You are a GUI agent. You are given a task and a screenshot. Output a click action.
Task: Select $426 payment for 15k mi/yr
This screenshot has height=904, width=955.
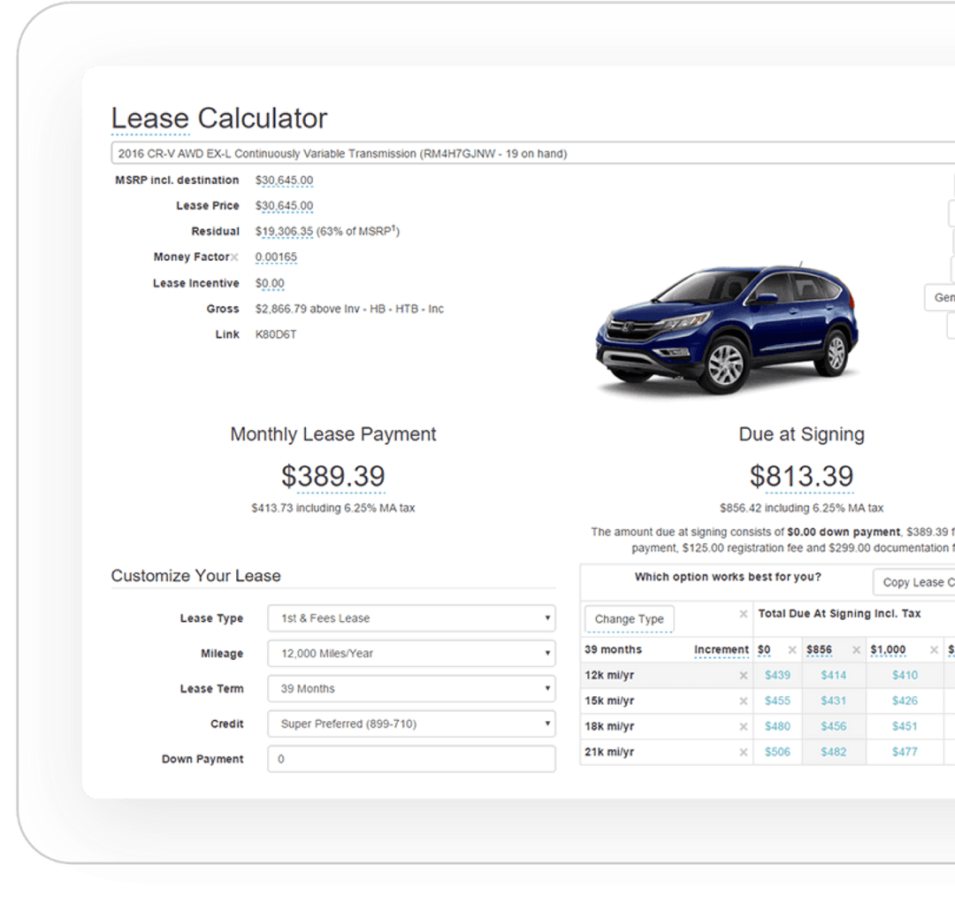tap(905, 701)
